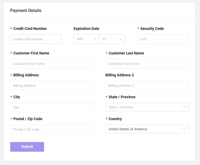
Task: Open the YY expiration year dropdown
Action: coord(112,39)
